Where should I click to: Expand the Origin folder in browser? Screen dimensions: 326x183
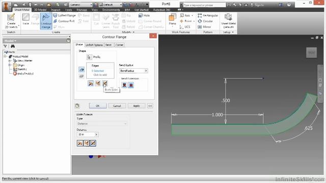[x=9, y=65]
